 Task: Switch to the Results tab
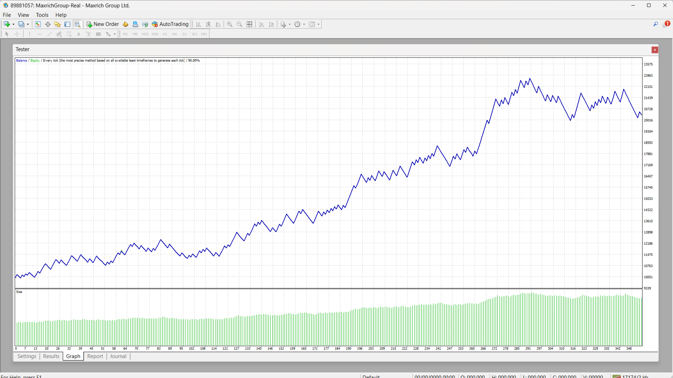(x=51, y=356)
